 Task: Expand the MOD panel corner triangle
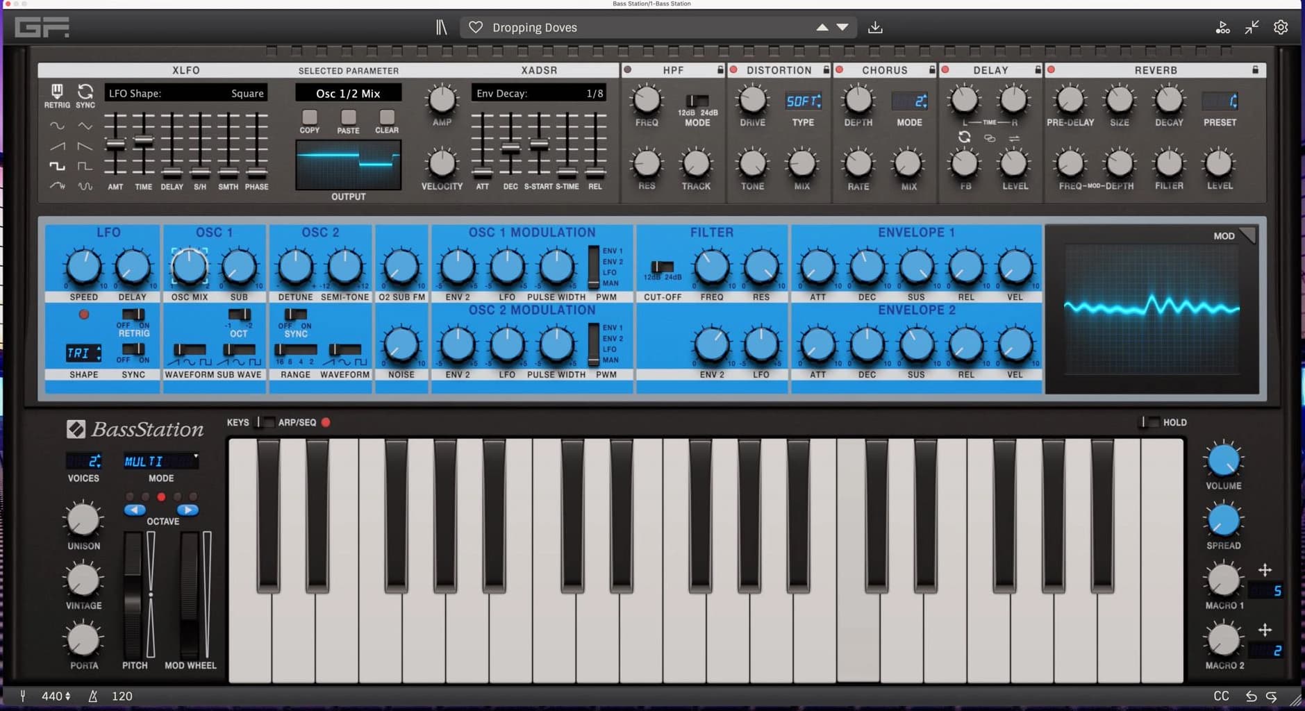click(x=1248, y=235)
